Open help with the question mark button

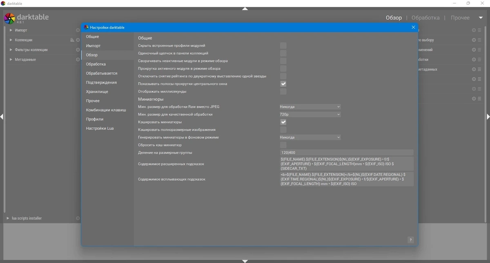(410, 240)
